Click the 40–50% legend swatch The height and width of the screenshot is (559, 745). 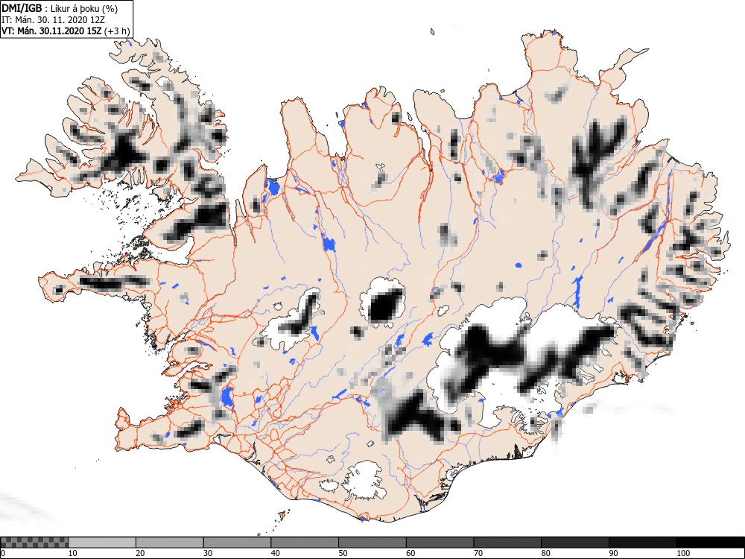pos(305,543)
